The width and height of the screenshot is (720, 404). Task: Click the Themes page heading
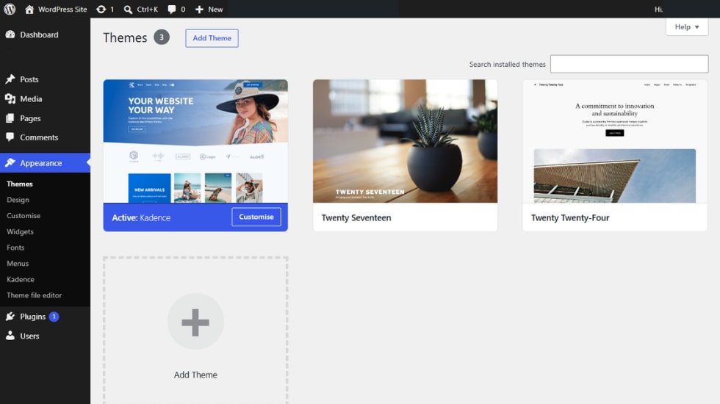pos(125,37)
